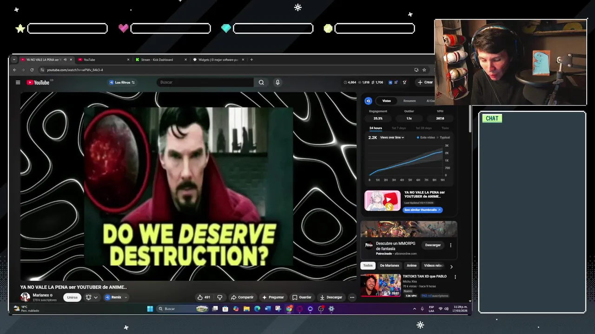This screenshot has height=334, width=595.
Task: Open TIKTOKS TAN XD que PABLO thumbnail
Action: click(x=381, y=285)
